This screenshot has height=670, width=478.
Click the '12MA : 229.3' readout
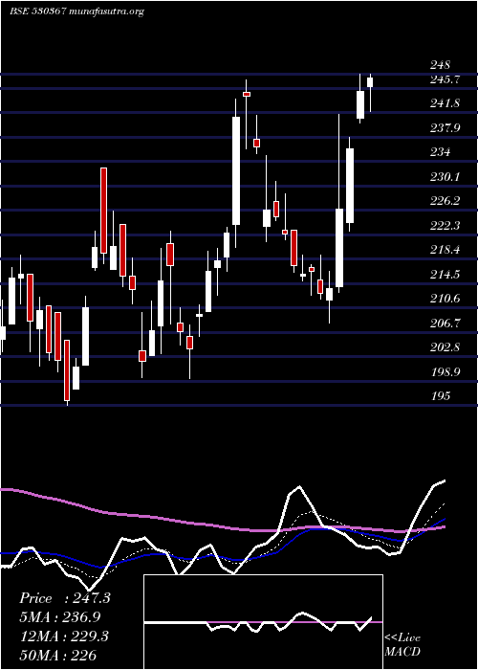[64, 636]
